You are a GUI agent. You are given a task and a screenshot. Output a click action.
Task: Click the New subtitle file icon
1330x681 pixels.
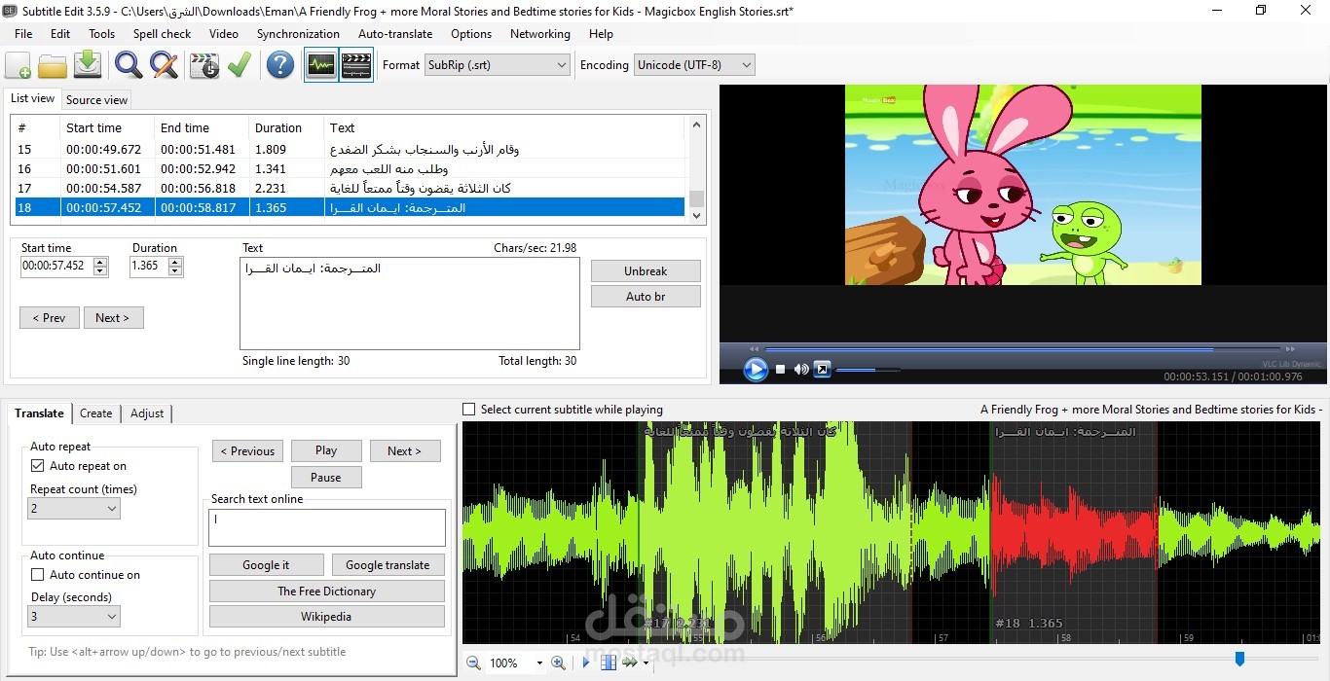click(18, 65)
